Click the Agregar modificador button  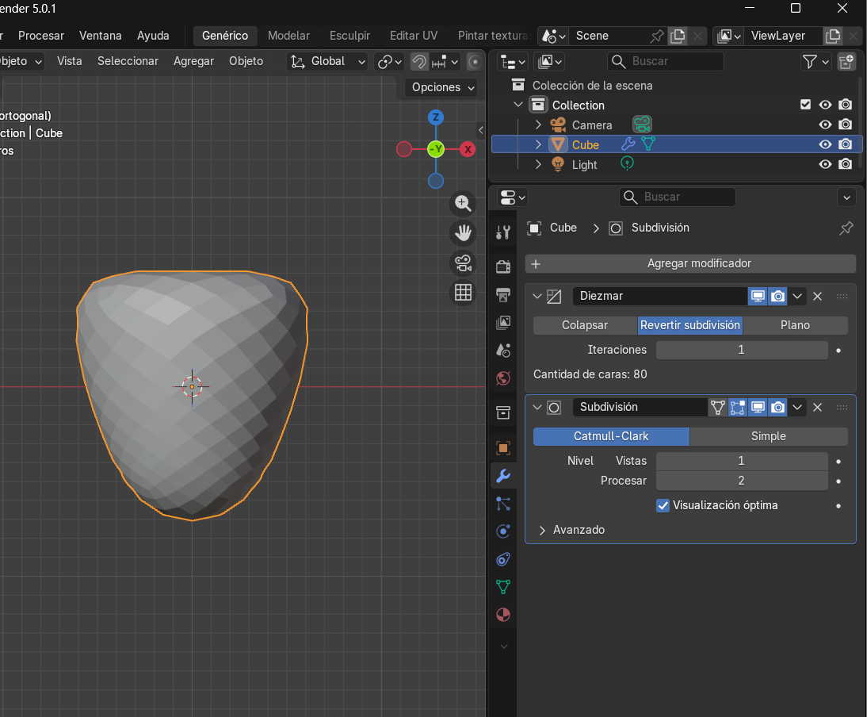[x=690, y=263]
